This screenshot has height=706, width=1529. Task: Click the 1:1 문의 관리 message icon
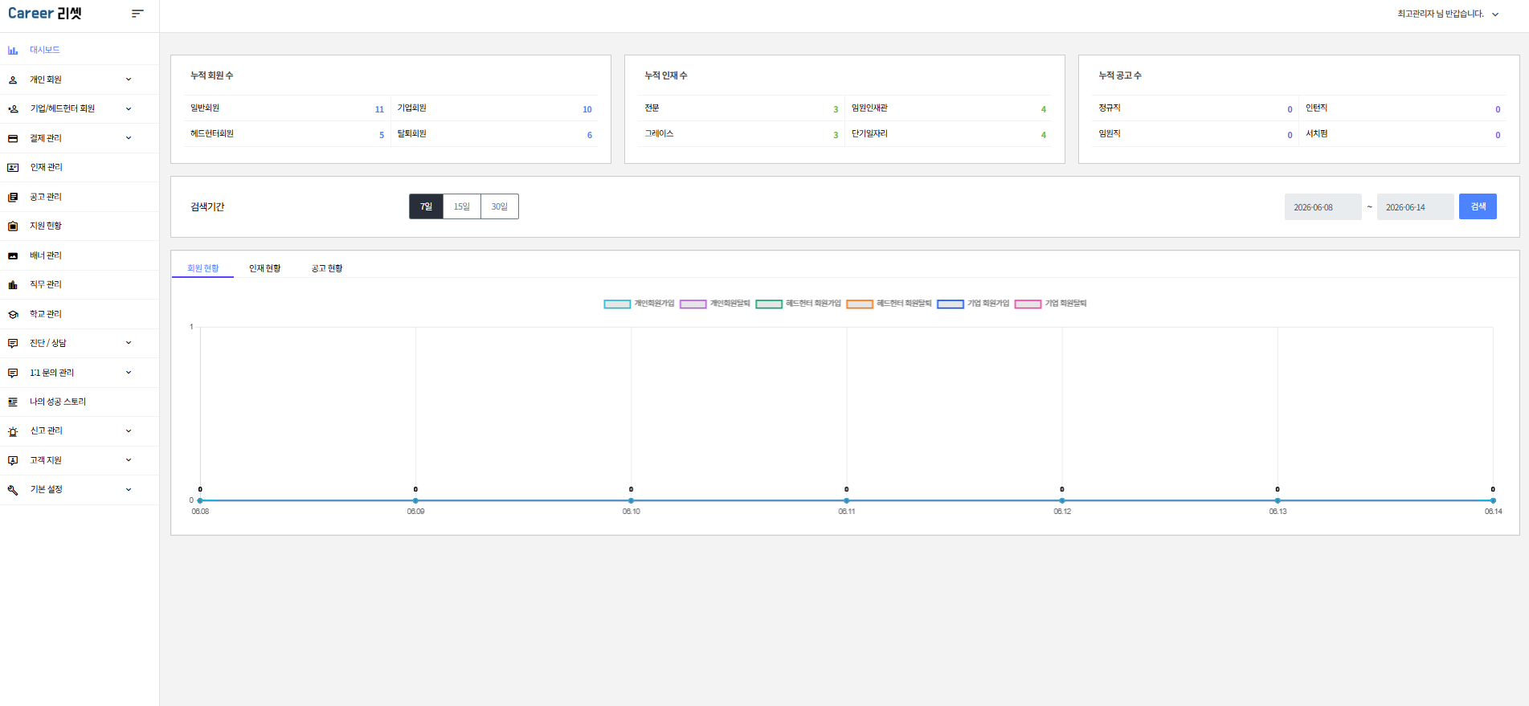13,373
